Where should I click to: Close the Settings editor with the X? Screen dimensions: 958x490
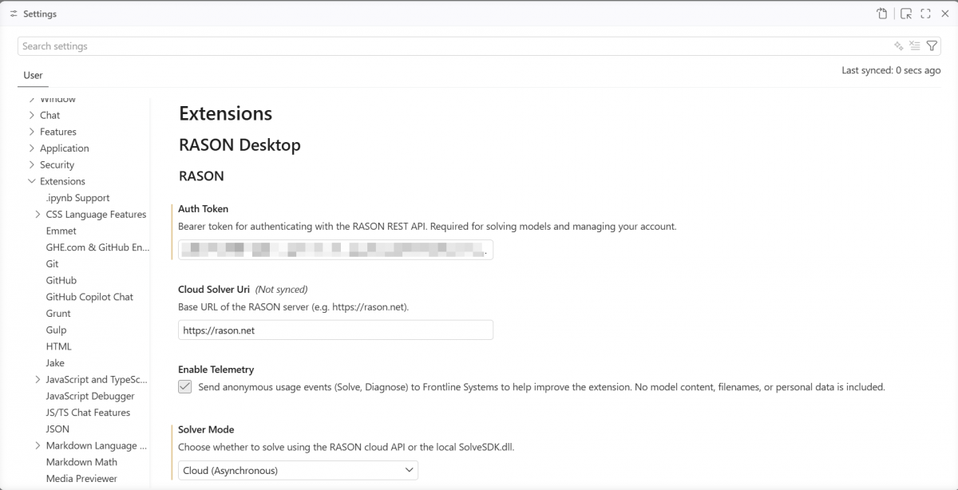tap(944, 14)
